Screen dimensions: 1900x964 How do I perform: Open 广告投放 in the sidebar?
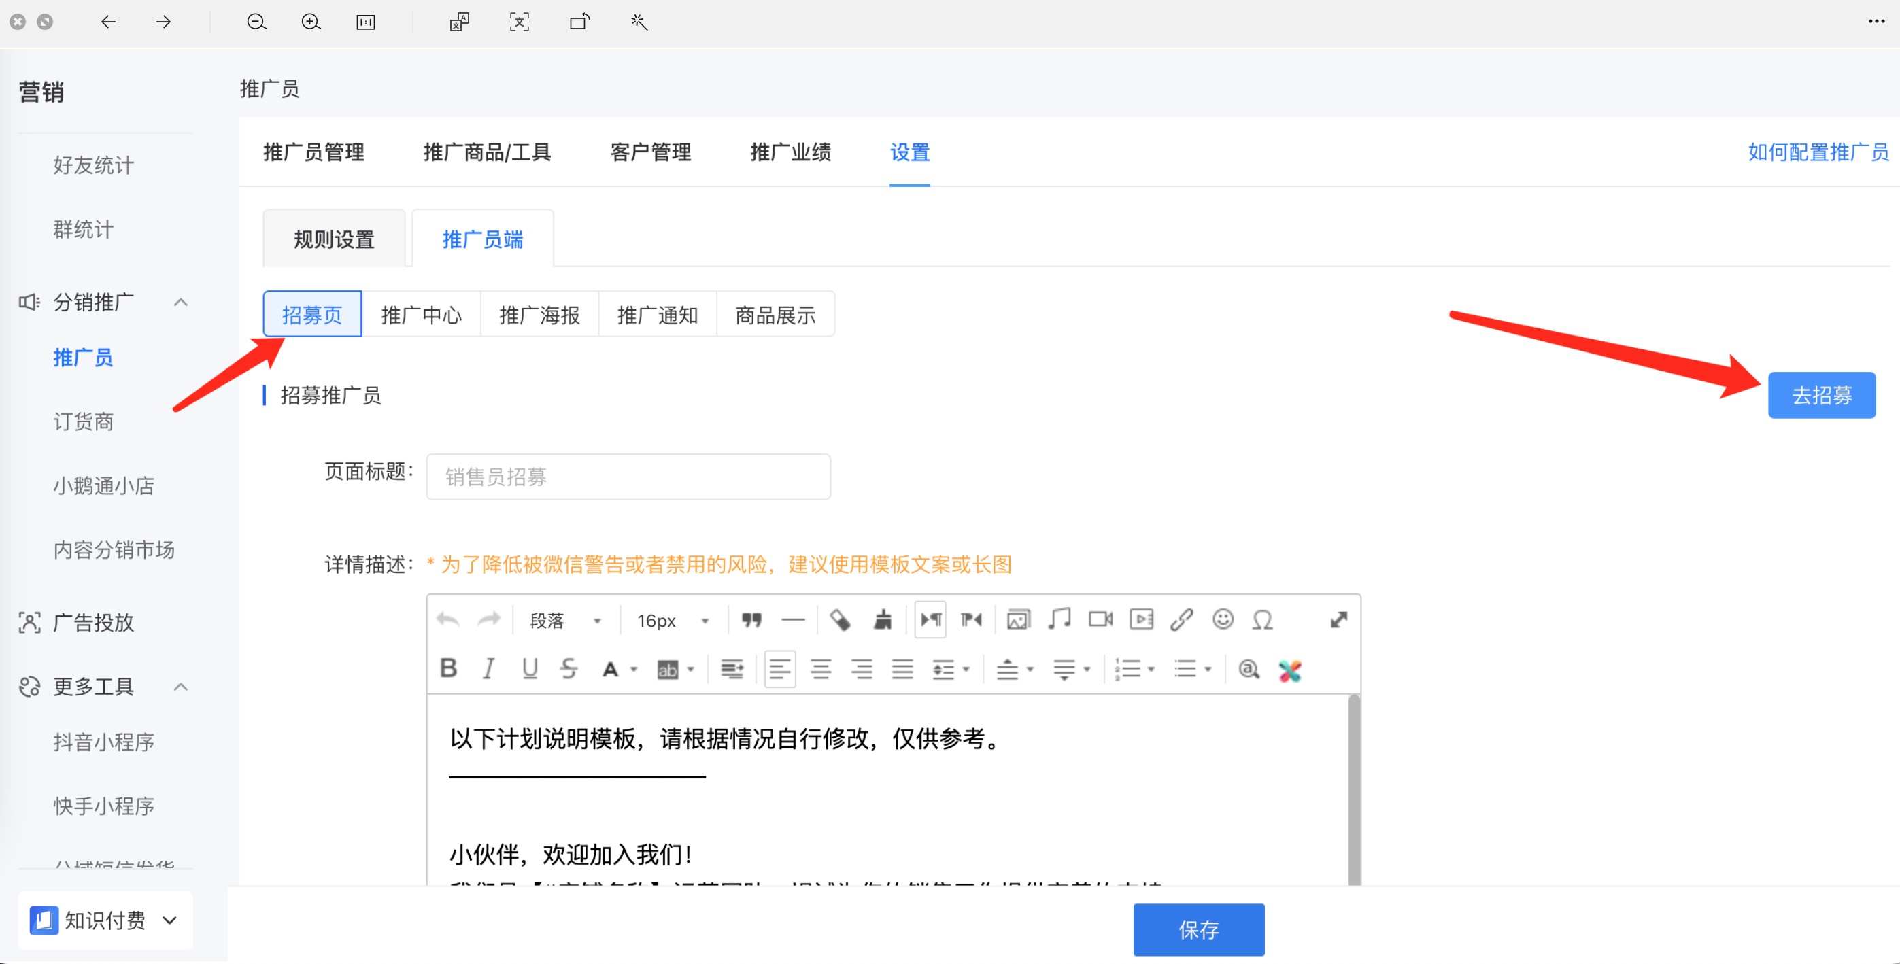point(94,622)
